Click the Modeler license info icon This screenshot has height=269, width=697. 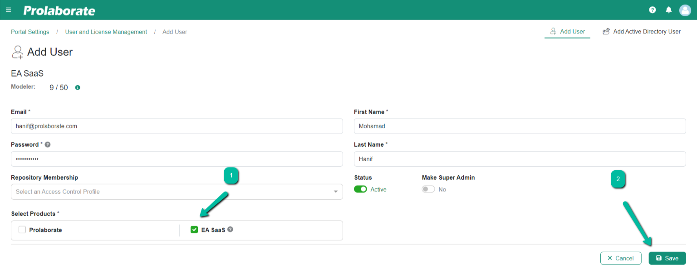click(78, 87)
